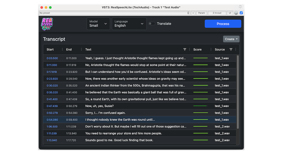Click the transcript vertical scrollbar
284x154 pixels.
238,92
